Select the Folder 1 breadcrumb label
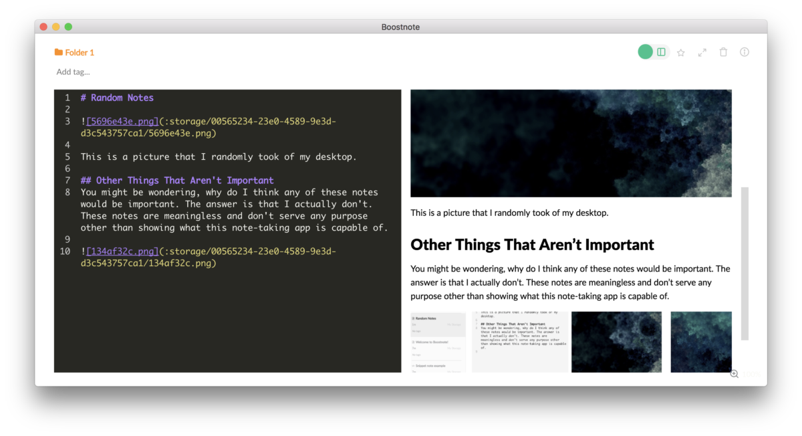 coord(79,51)
